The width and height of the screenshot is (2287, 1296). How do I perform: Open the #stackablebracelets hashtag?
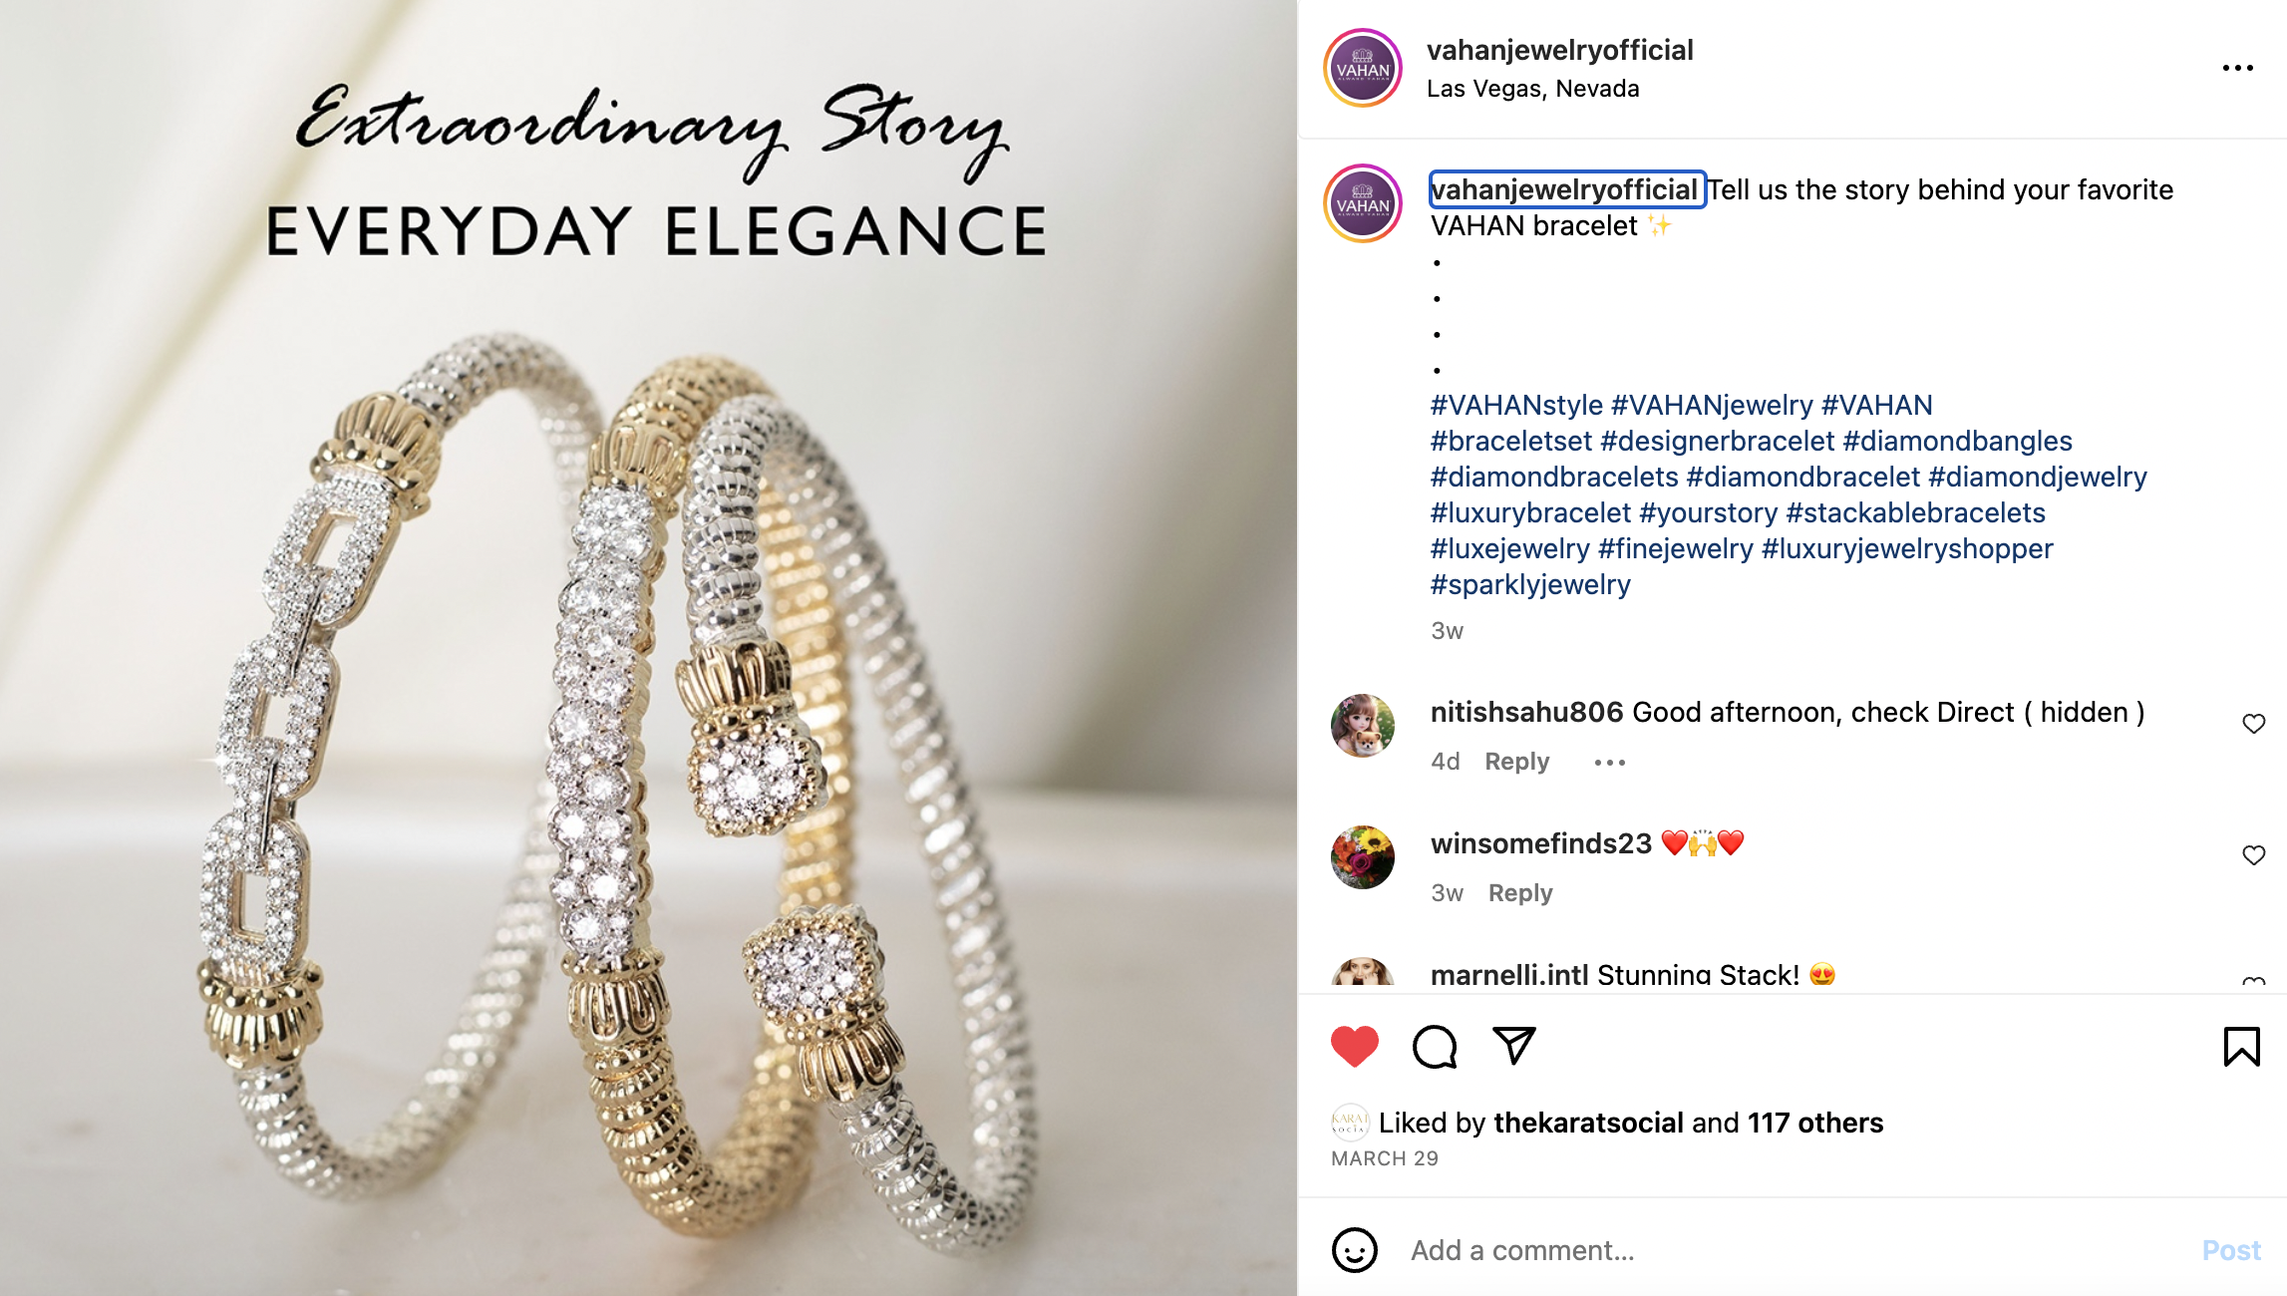coord(1915,513)
